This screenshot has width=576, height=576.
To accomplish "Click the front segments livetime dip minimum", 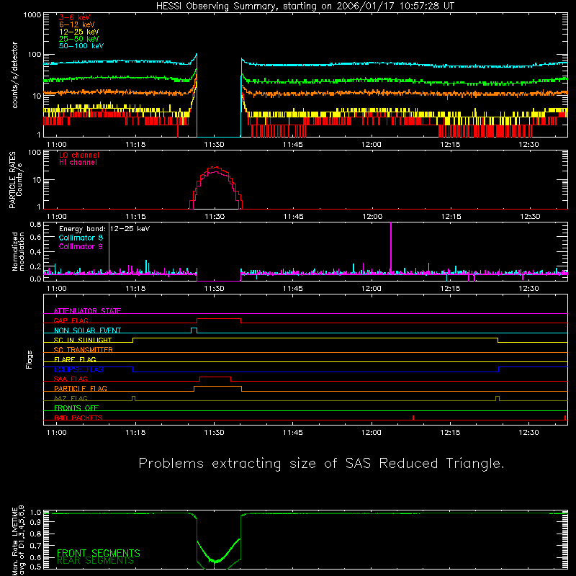I will click(x=215, y=561).
